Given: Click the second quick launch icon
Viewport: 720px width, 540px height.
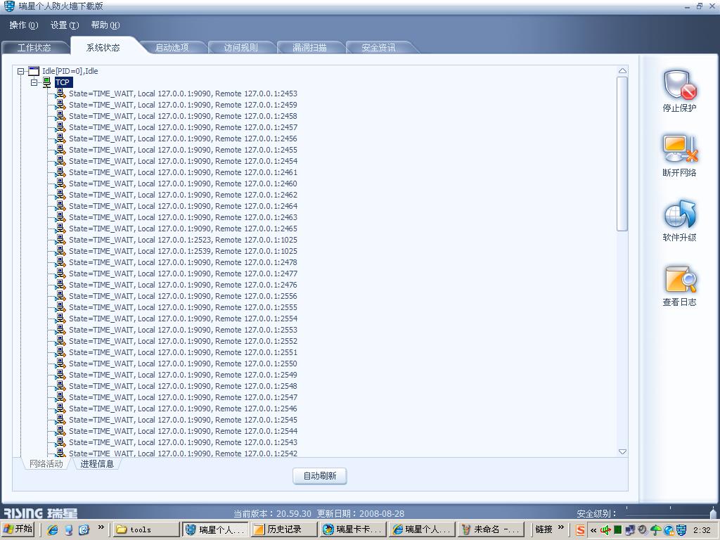Looking at the screenshot, I should pos(68,529).
